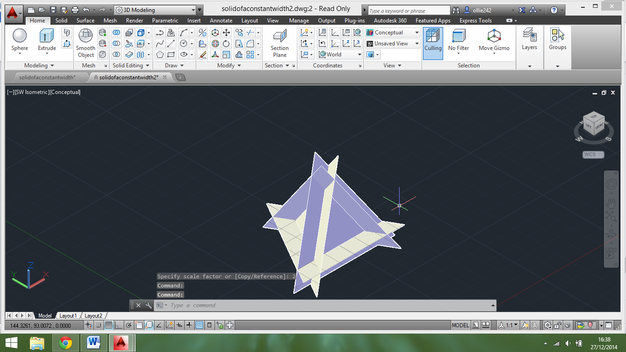Toggle 3D Object Snap in status bar
Screen dimensions: 626x352
pyautogui.click(x=149, y=325)
